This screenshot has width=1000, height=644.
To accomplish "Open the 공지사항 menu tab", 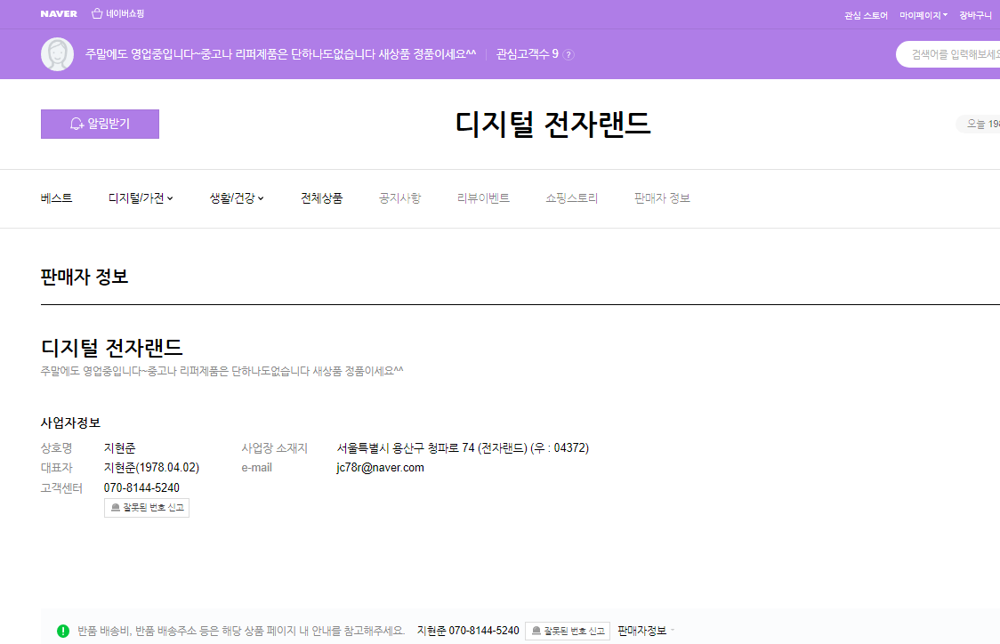I will click(399, 198).
